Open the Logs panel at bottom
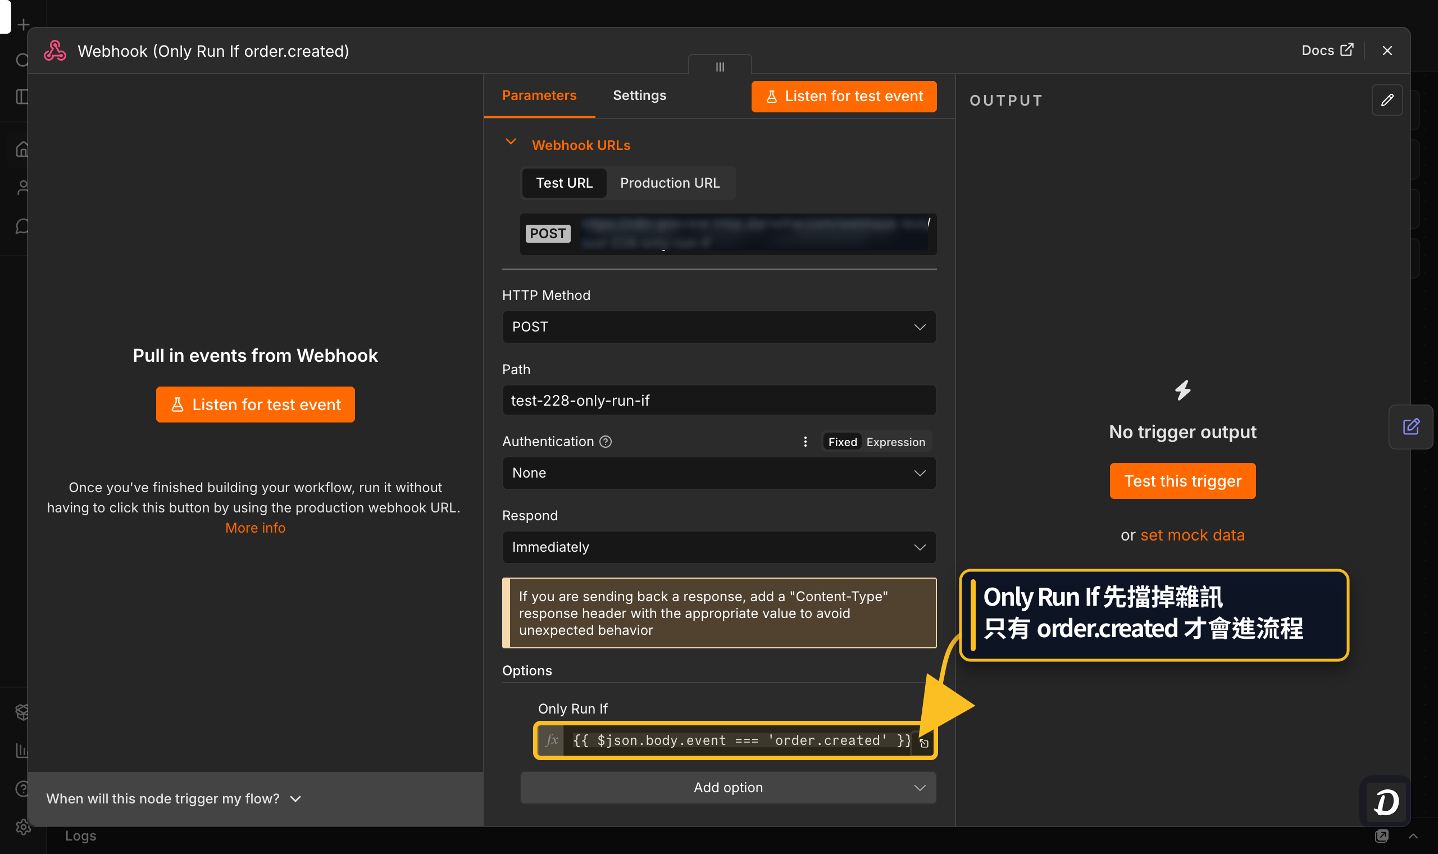1438x854 pixels. [80, 835]
